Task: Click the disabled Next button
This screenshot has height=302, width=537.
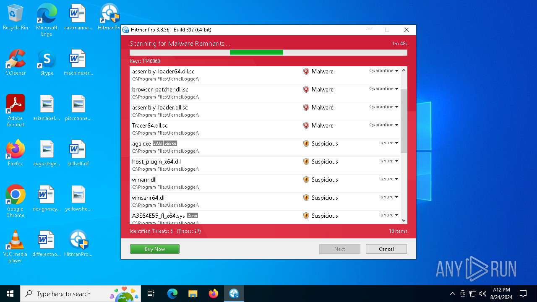Action: coord(339,249)
